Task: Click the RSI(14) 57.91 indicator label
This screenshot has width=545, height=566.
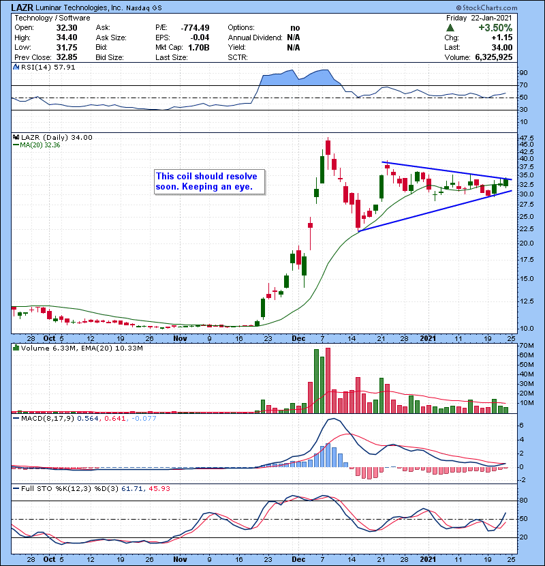Action: point(48,67)
